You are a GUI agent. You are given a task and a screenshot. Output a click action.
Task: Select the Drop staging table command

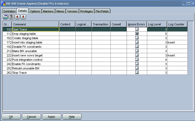click(36, 34)
